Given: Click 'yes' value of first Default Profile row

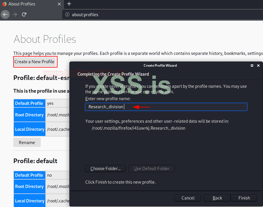Looking at the screenshot, I should pyautogui.click(x=50, y=103).
